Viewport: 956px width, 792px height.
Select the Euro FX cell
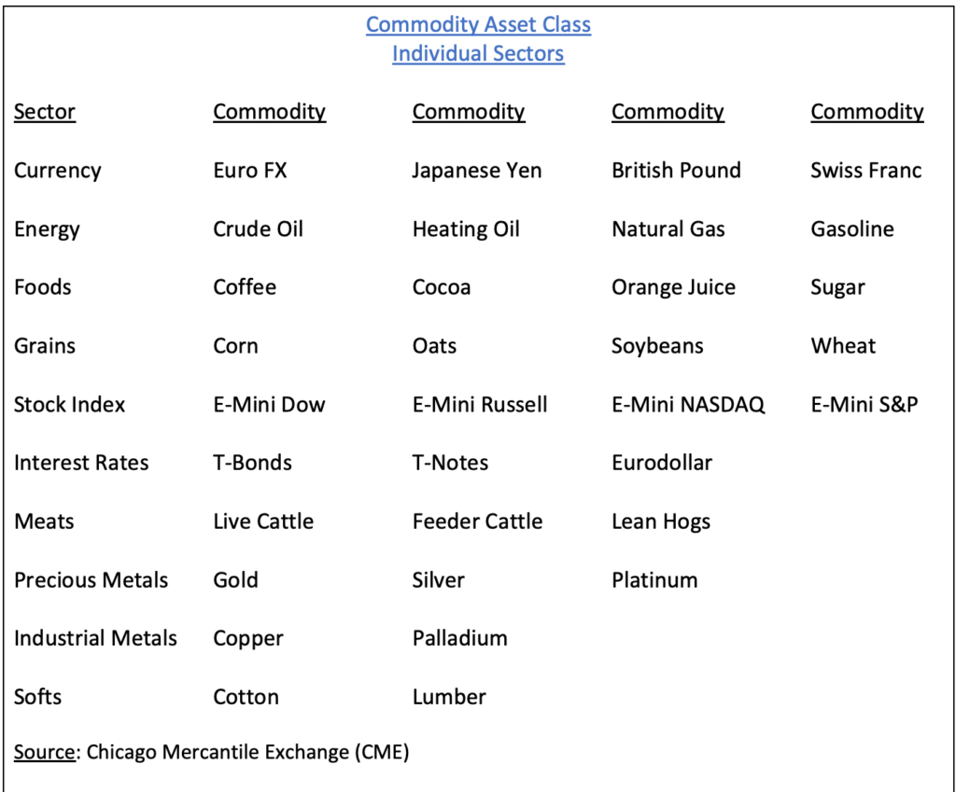(x=250, y=170)
